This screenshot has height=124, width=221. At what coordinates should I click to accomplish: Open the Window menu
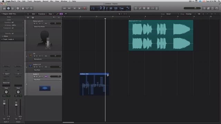pyautogui.click(x=64, y=1)
